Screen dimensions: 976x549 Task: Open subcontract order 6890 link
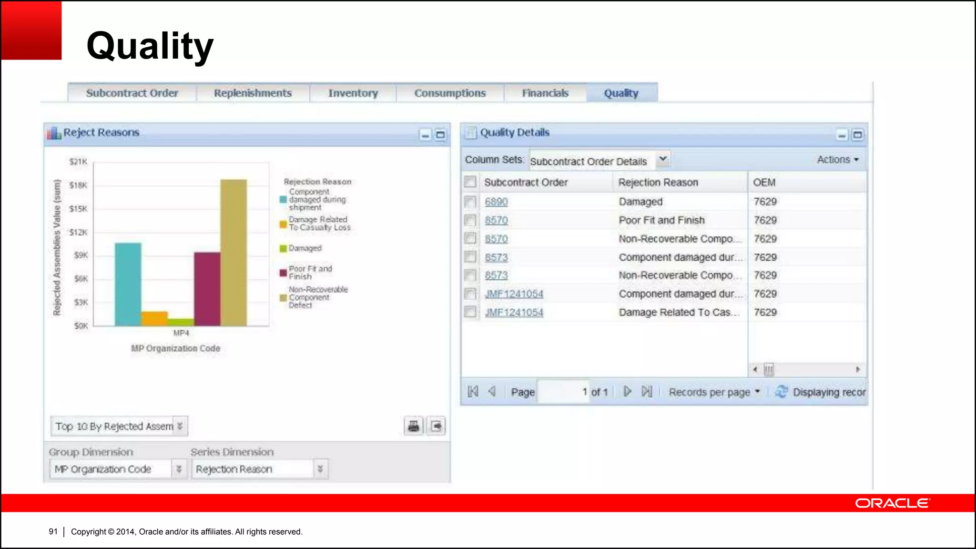click(496, 202)
